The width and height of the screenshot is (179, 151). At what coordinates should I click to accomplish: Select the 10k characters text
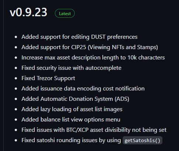146,58
